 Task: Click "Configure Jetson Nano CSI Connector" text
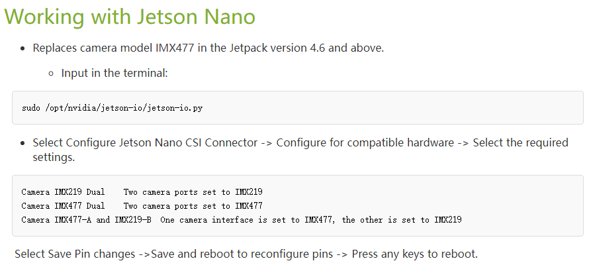[161, 142]
